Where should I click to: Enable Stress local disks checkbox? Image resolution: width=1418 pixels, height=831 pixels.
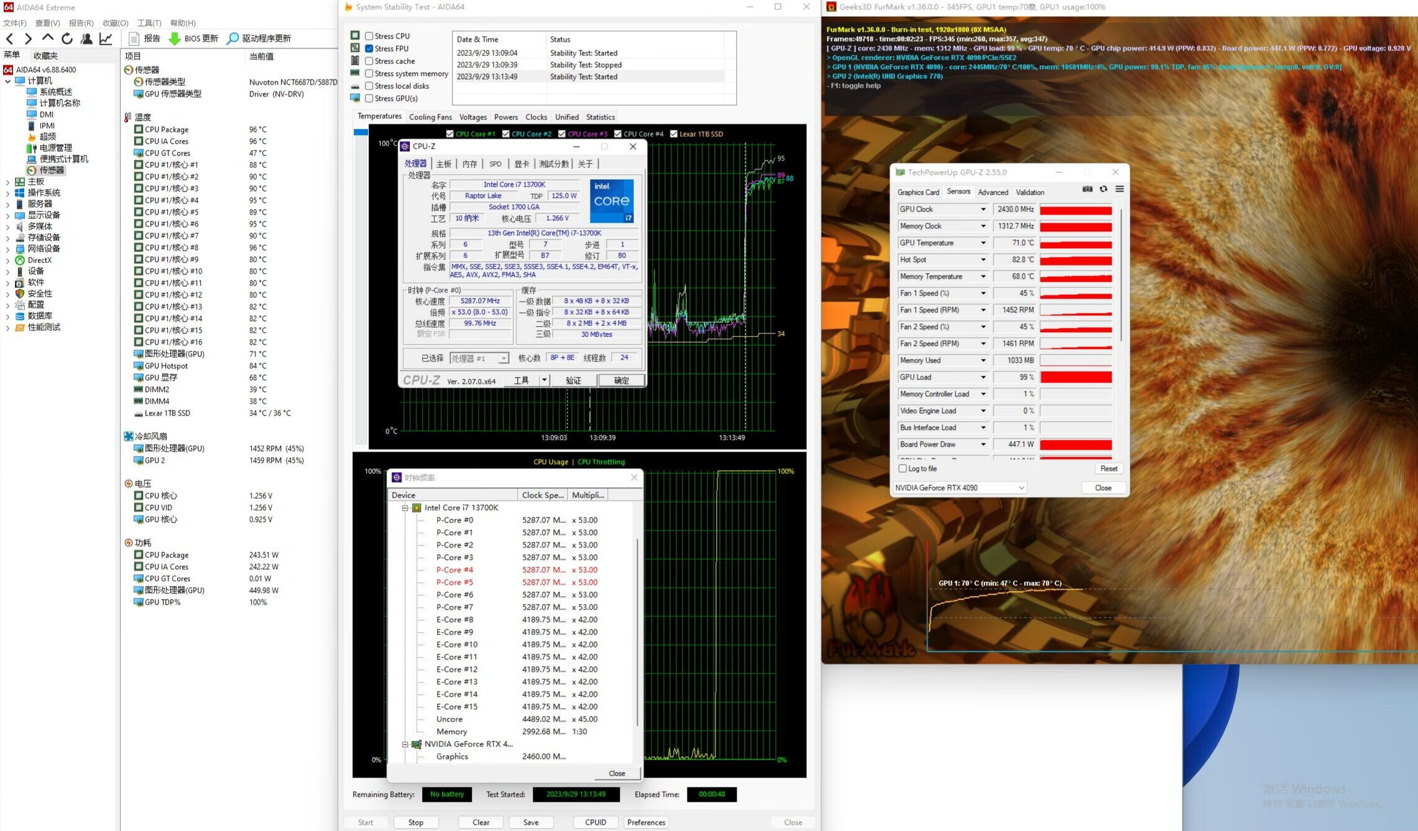pos(369,86)
